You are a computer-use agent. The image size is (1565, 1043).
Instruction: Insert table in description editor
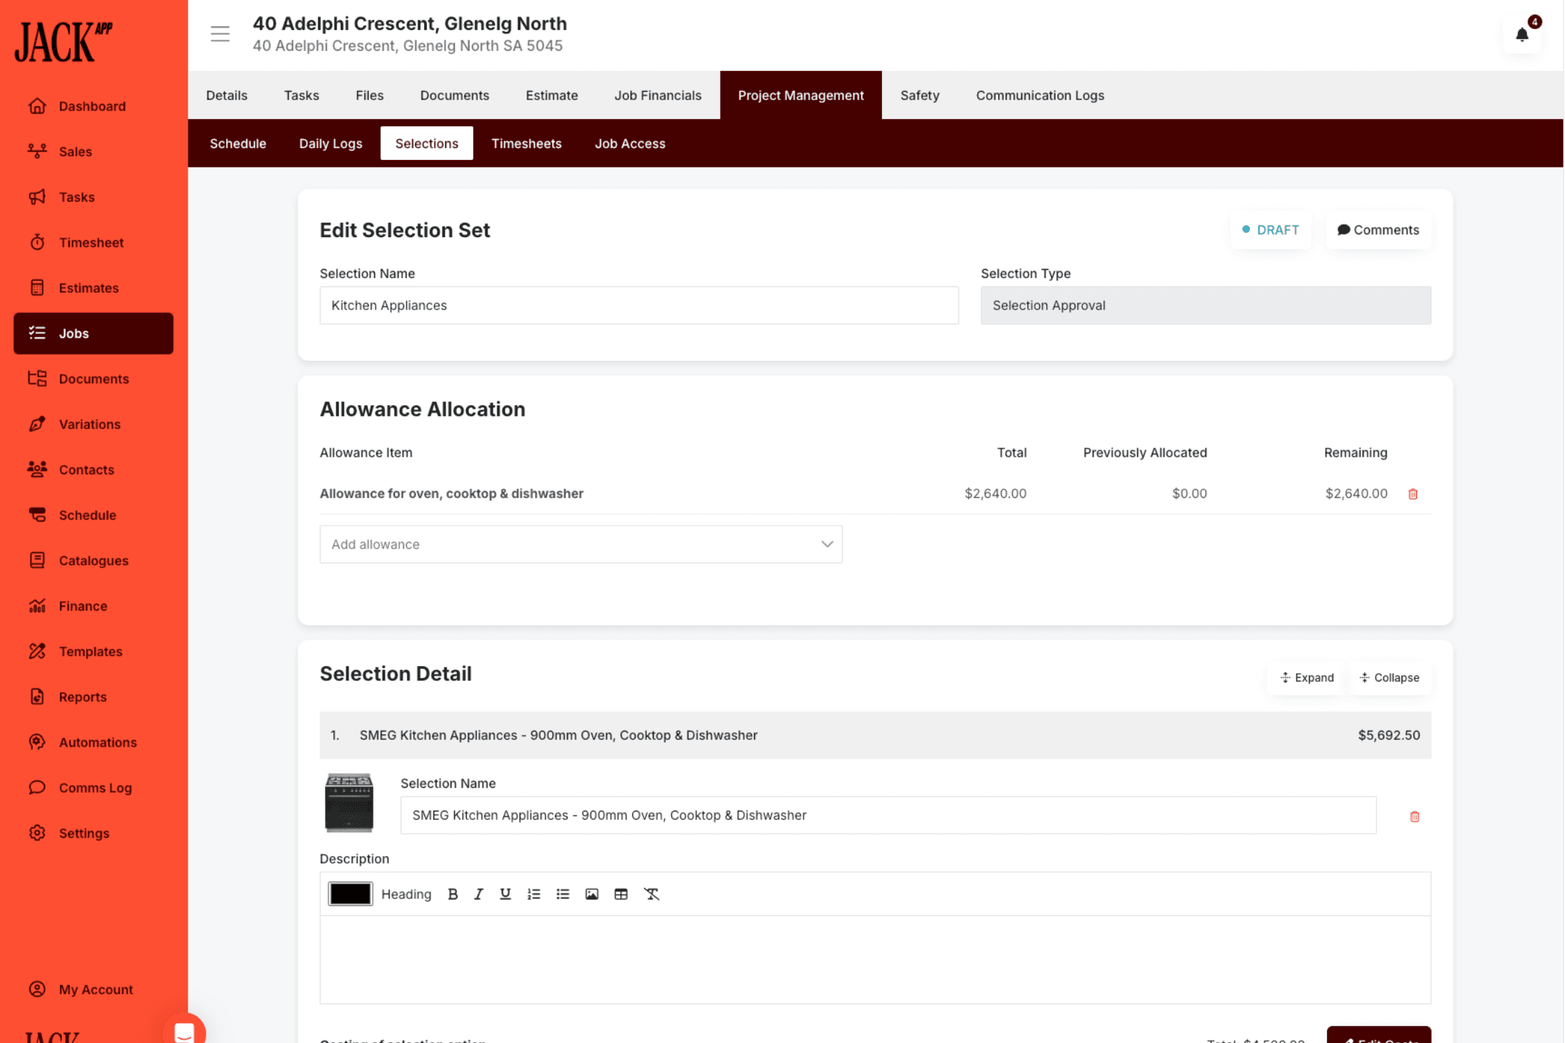620,894
